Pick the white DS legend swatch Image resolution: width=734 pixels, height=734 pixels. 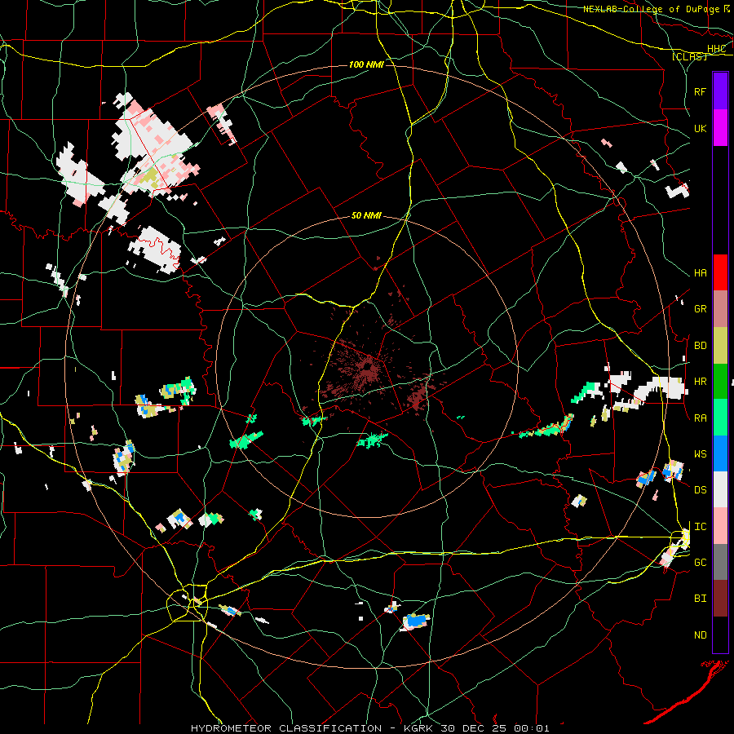pyautogui.click(x=720, y=489)
